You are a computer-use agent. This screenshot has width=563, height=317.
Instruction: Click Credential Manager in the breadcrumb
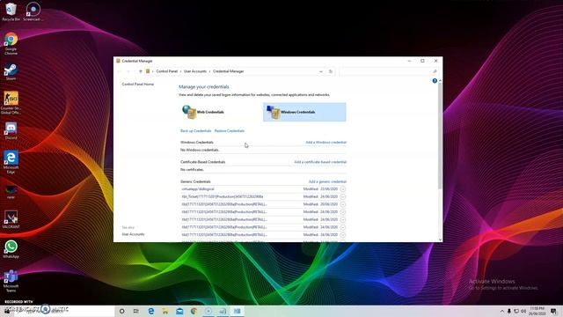[x=229, y=71]
